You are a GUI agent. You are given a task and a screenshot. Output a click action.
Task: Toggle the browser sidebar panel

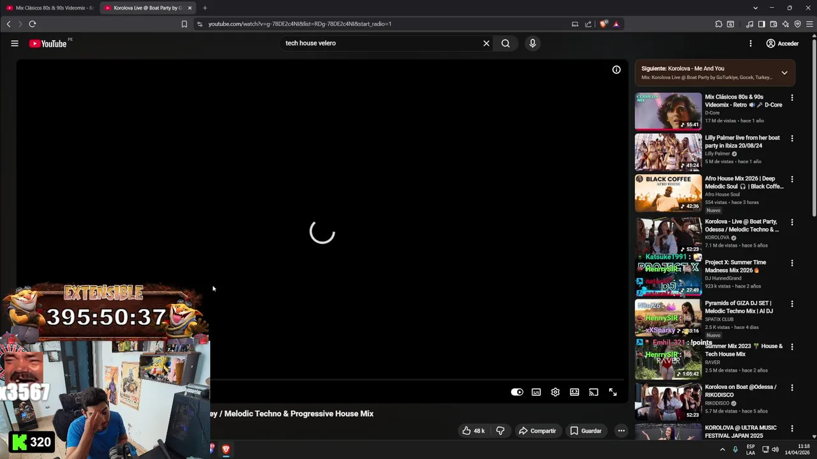tap(761, 24)
